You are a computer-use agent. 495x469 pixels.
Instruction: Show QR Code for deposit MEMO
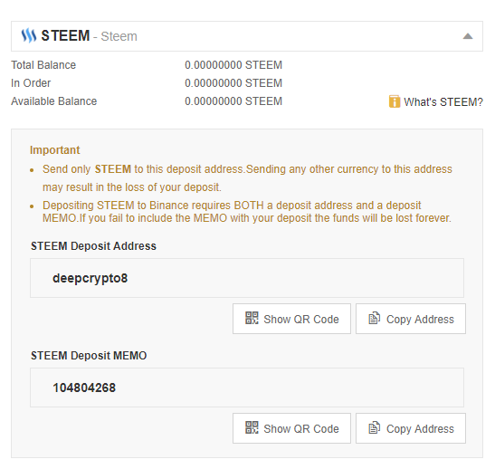pos(291,428)
